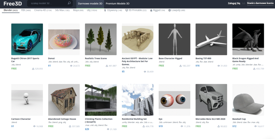
Task: Click the views eye icon under Donut
Action: pyautogui.click(x=71, y=66)
